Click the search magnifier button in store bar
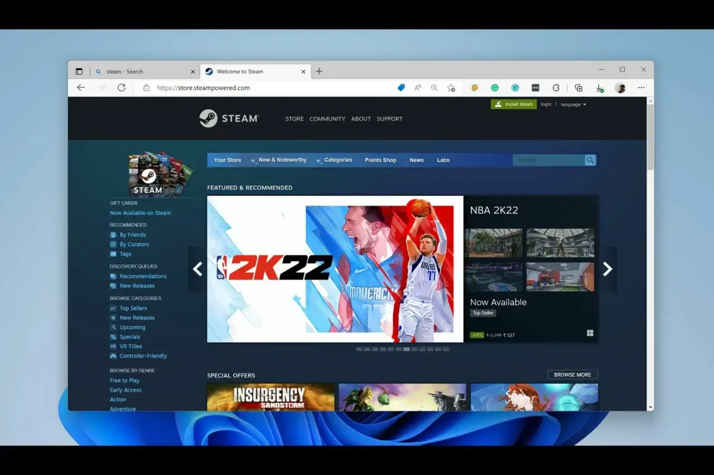 point(590,160)
